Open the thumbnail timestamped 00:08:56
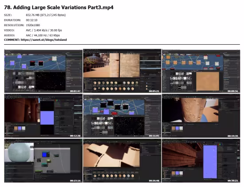The width and height of the screenshot is (244, 187). [201, 71]
